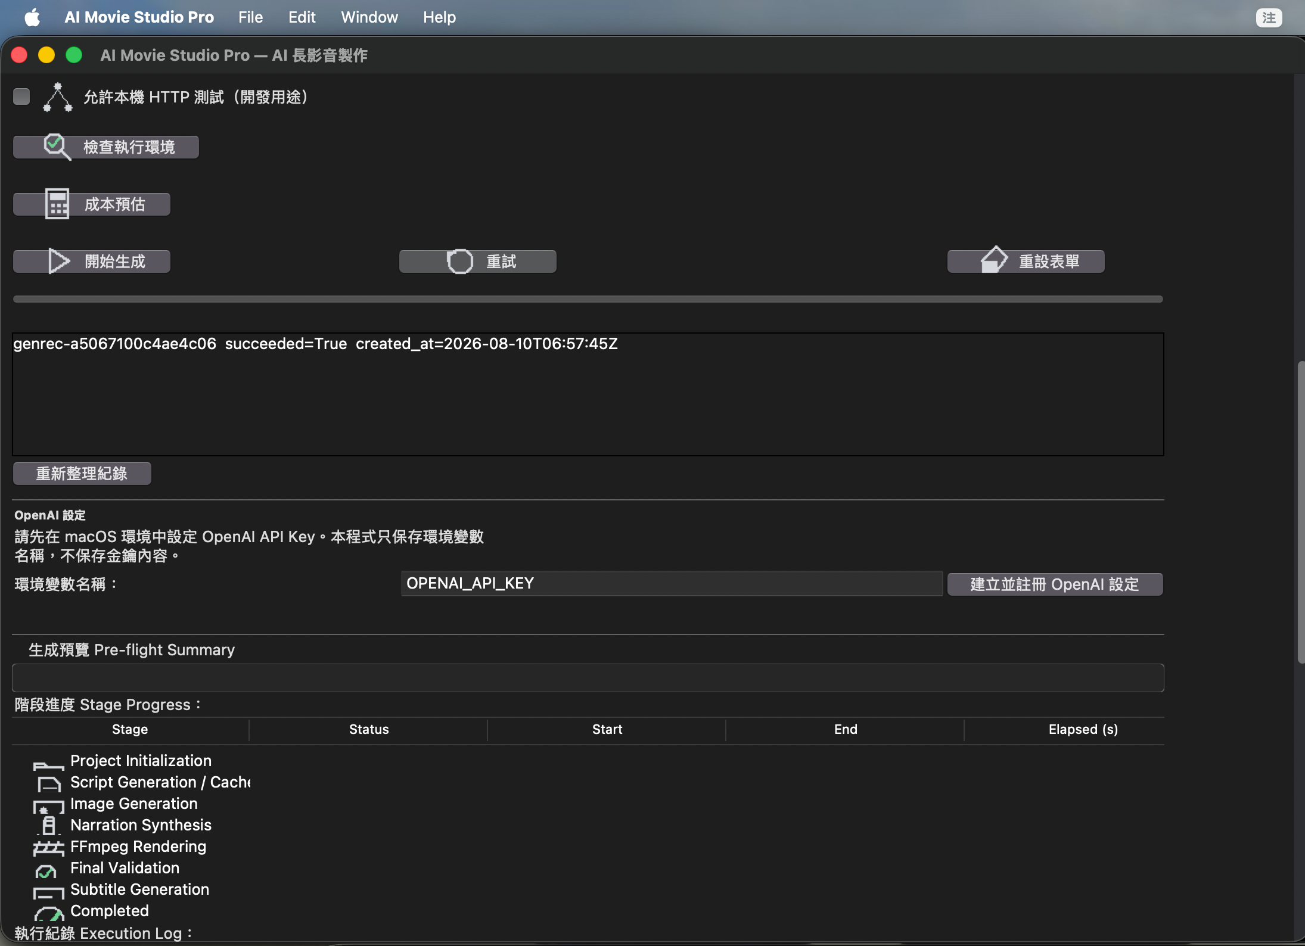Image resolution: width=1305 pixels, height=946 pixels.
Task: Open the AI Movie Studio Pro app menu
Action: pos(139,17)
